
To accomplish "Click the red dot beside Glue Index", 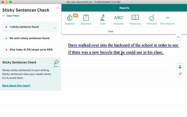I will coord(6,50).
